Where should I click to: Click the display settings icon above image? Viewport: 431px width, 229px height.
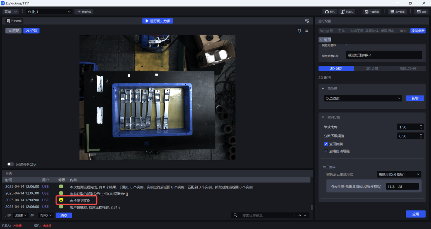tap(307, 21)
